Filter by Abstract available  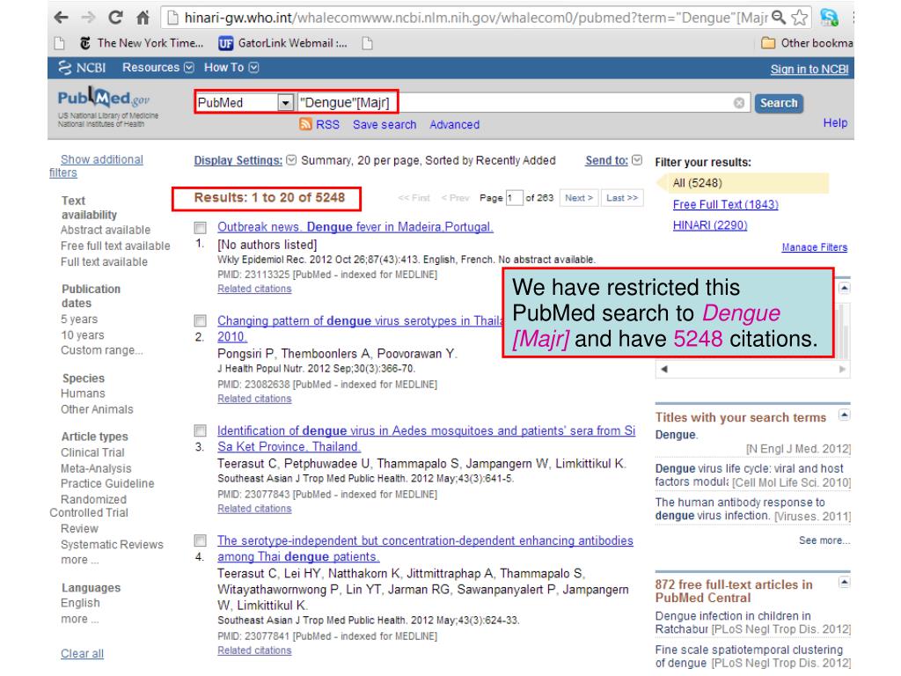tap(106, 230)
